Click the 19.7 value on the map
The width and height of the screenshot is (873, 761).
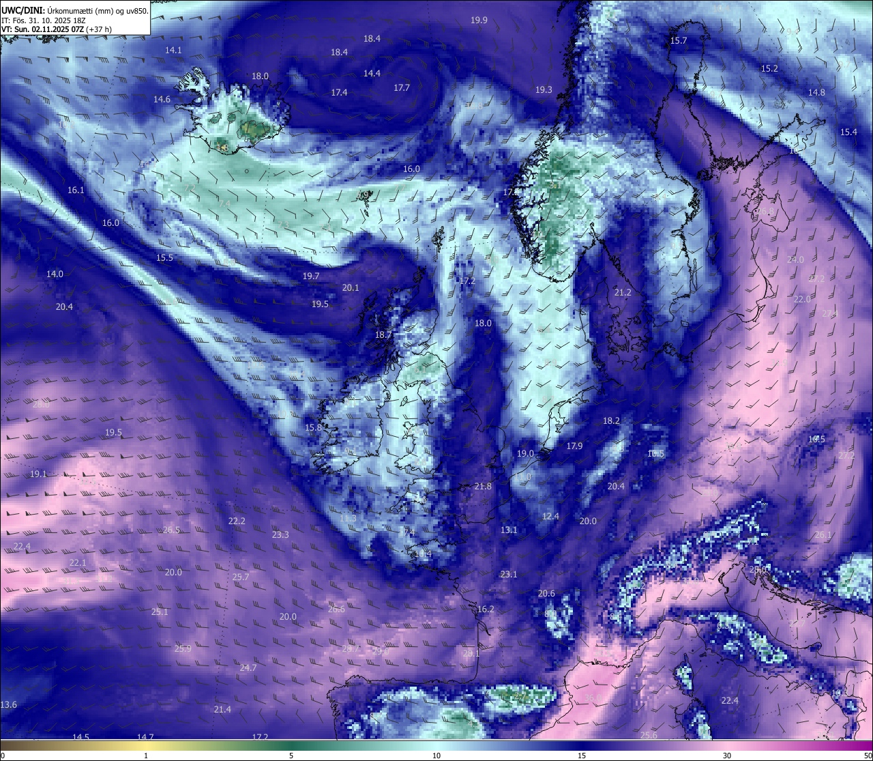[310, 276]
